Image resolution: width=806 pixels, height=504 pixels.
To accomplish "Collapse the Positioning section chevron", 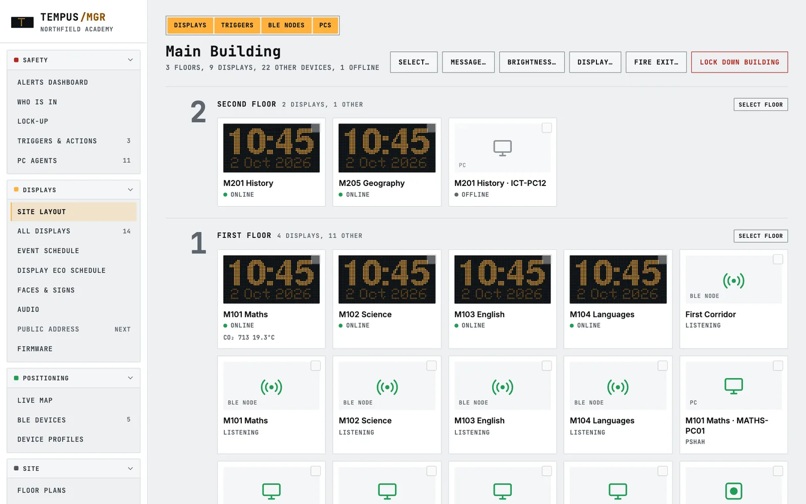I will [x=130, y=378].
